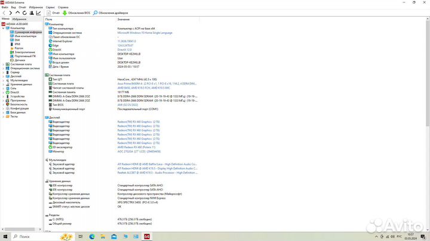Open the Asus Prime B450M-A motherboard link
Image resolution: width=430 pixels, height=241 pixels.
coord(157,84)
